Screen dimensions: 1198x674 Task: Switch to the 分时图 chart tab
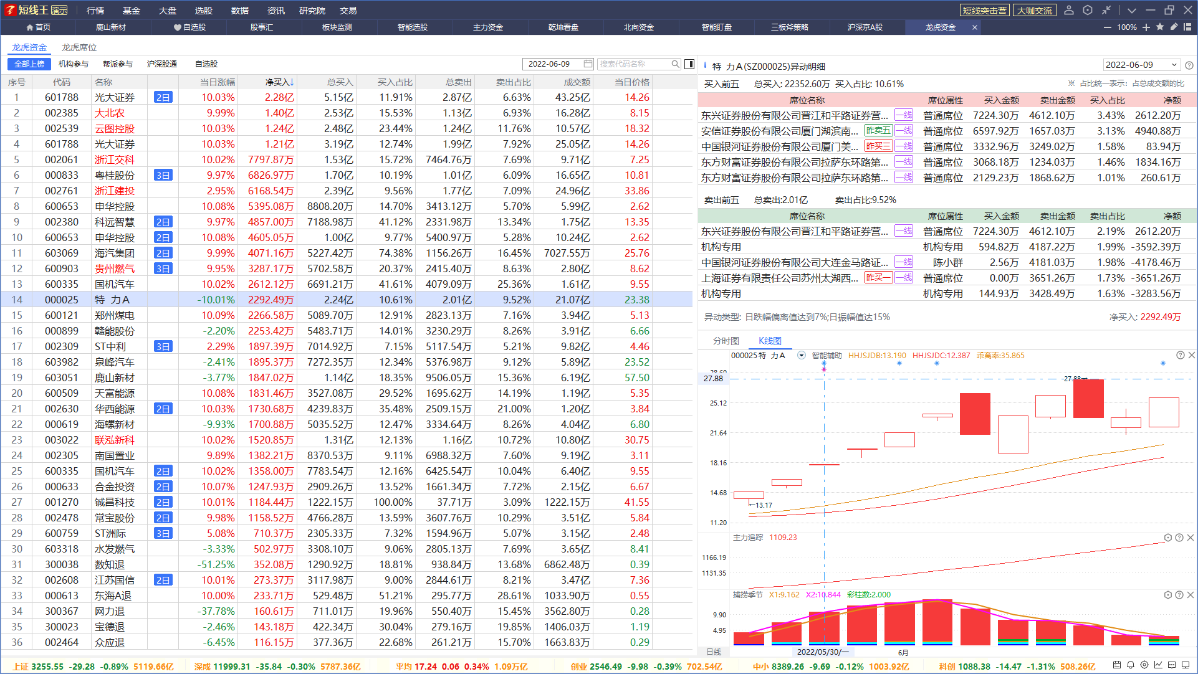click(x=726, y=341)
